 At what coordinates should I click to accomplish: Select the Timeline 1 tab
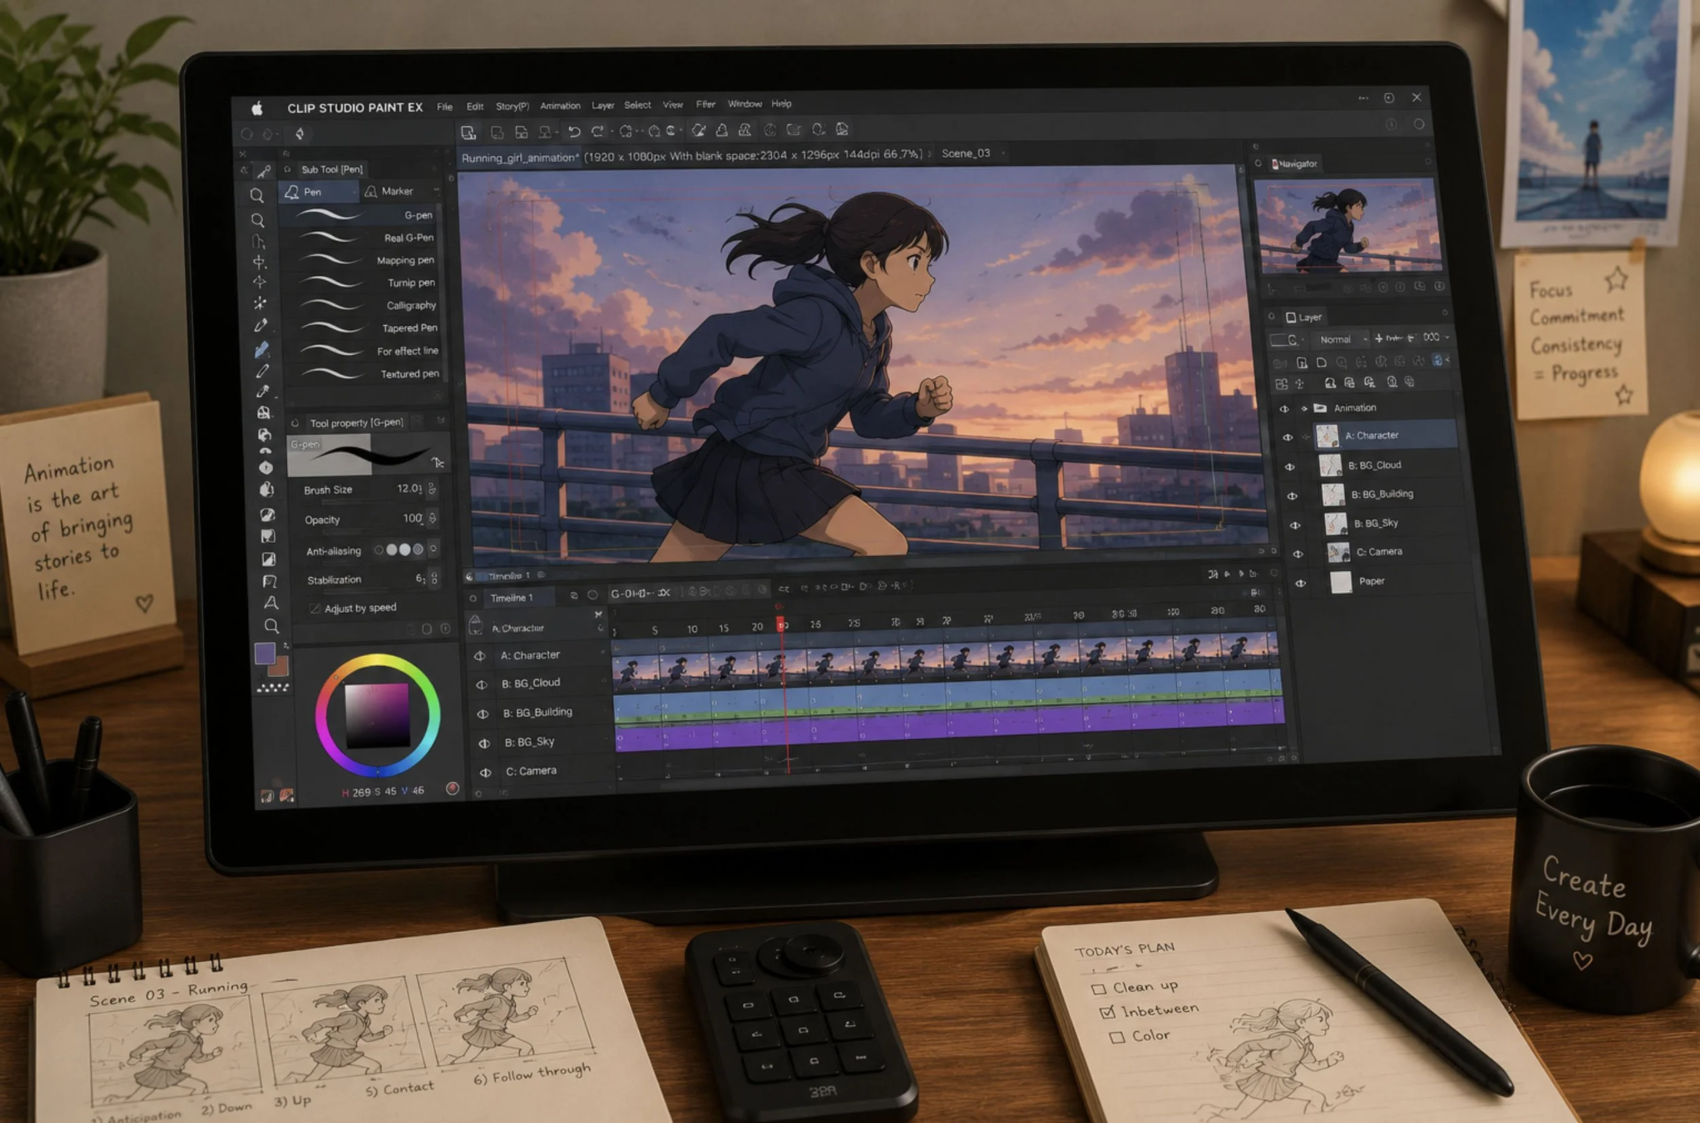pos(511,598)
